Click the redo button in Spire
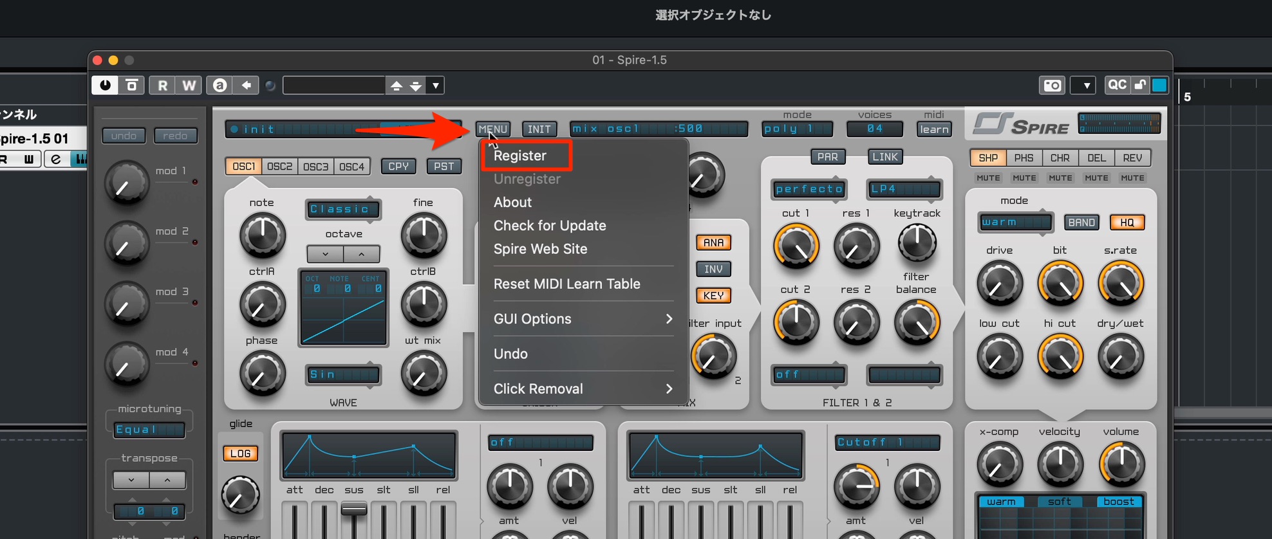 pyautogui.click(x=175, y=136)
